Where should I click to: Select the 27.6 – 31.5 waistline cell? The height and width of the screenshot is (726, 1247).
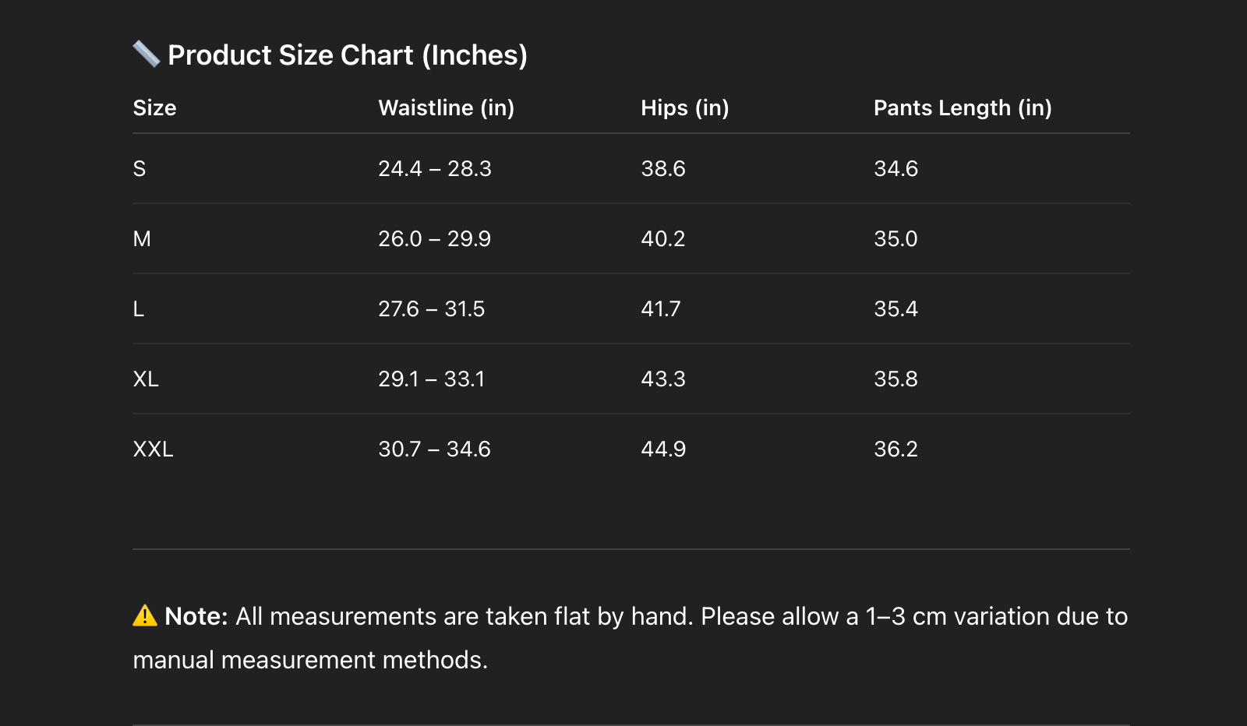click(x=431, y=309)
